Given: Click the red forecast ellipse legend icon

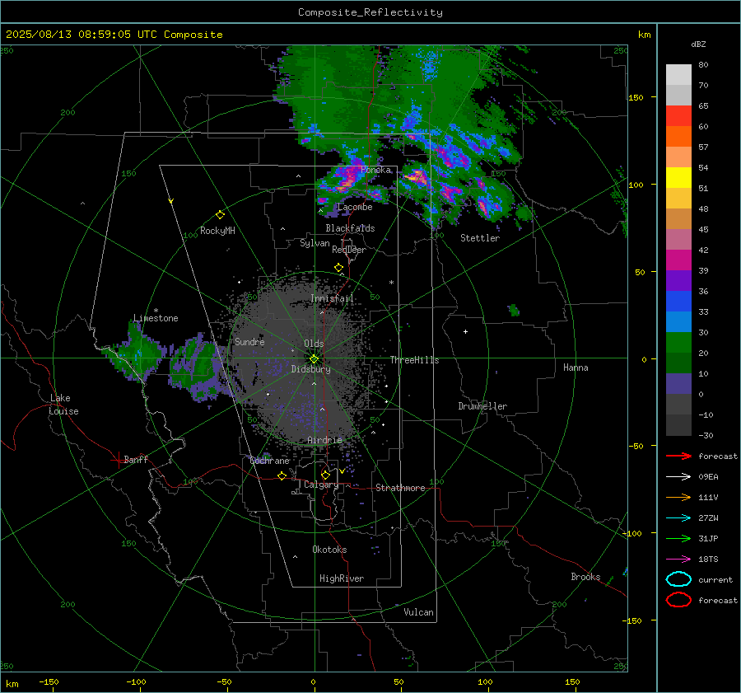Looking at the screenshot, I should click(x=678, y=600).
